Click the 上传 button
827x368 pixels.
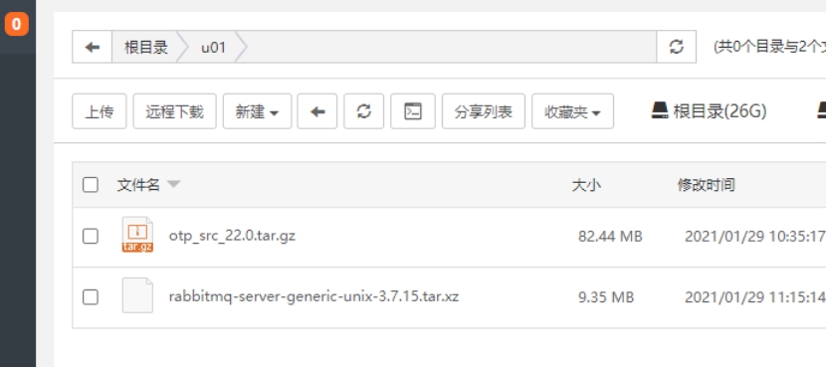click(x=100, y=111)
